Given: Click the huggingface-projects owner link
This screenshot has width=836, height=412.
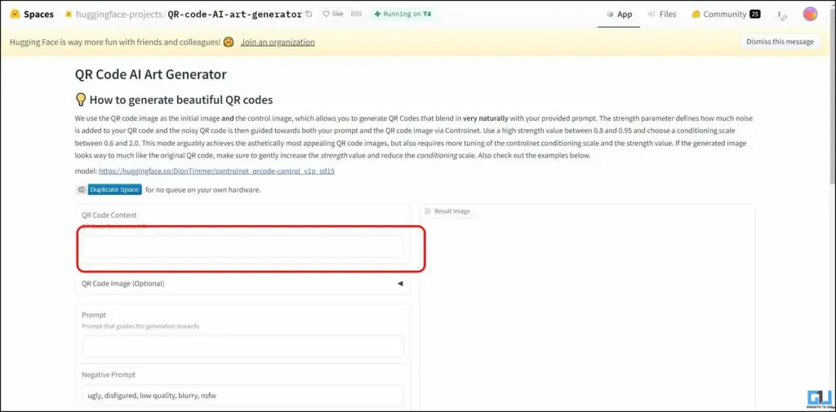Looking at the screenshot, I should coord(119,15).
